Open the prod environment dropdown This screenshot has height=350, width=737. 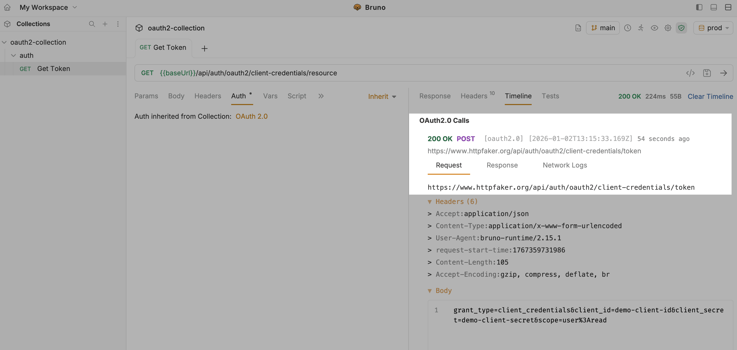[713, 28]
